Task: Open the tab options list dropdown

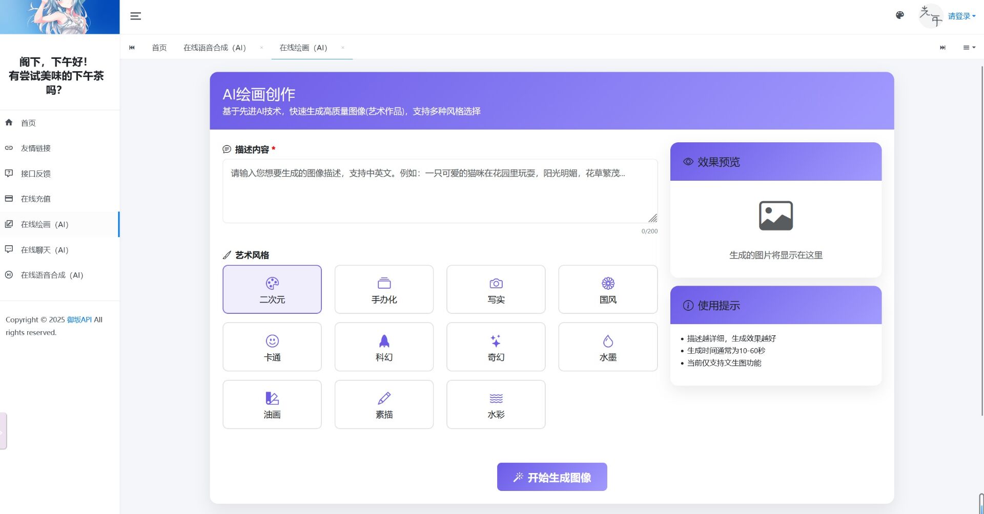Action: coord(969,48)
